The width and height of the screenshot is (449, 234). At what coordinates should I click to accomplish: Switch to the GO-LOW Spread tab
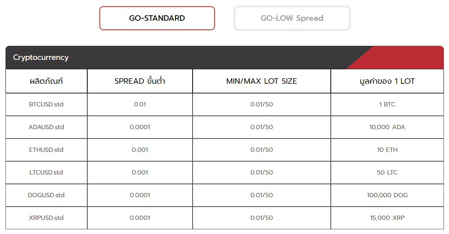(292, 18)
